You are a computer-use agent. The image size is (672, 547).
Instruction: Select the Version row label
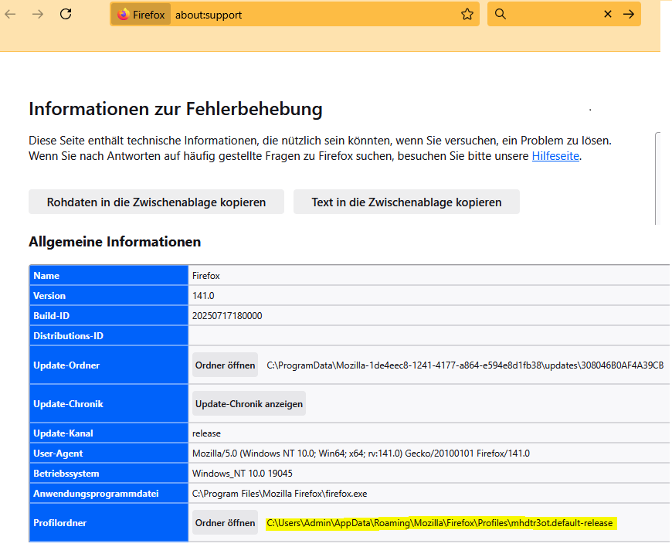coord(49,295)
